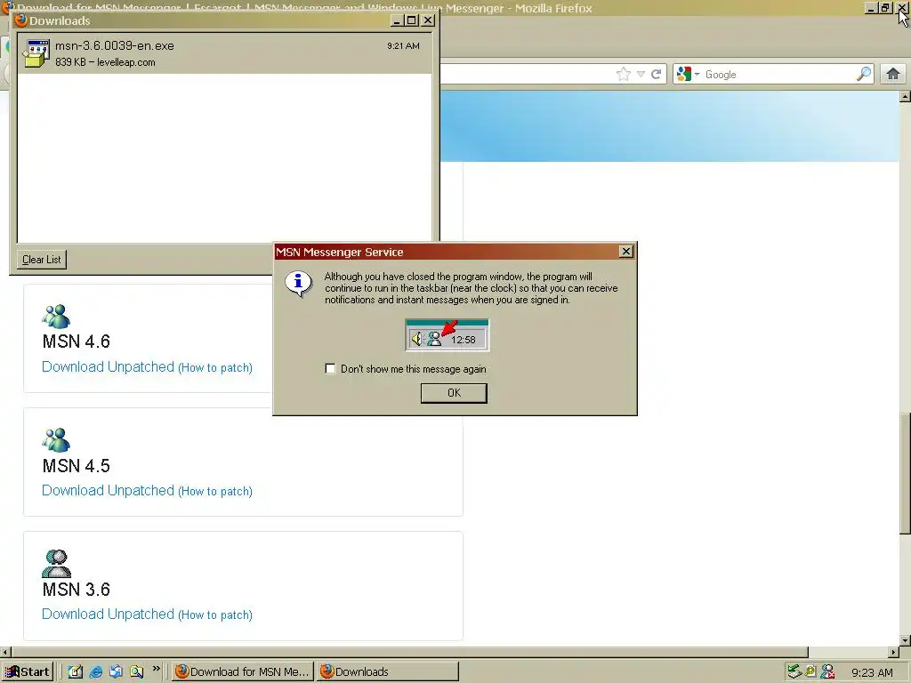Open How to patch for MSN 4.6
Image resolution: width=911 pixels, height=683 pixels.
(215, 367)
